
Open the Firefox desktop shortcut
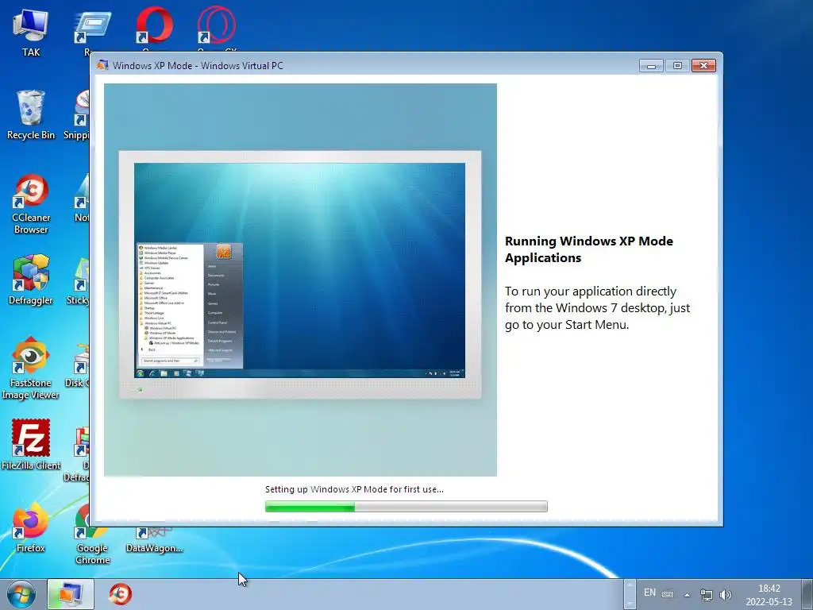31,527
